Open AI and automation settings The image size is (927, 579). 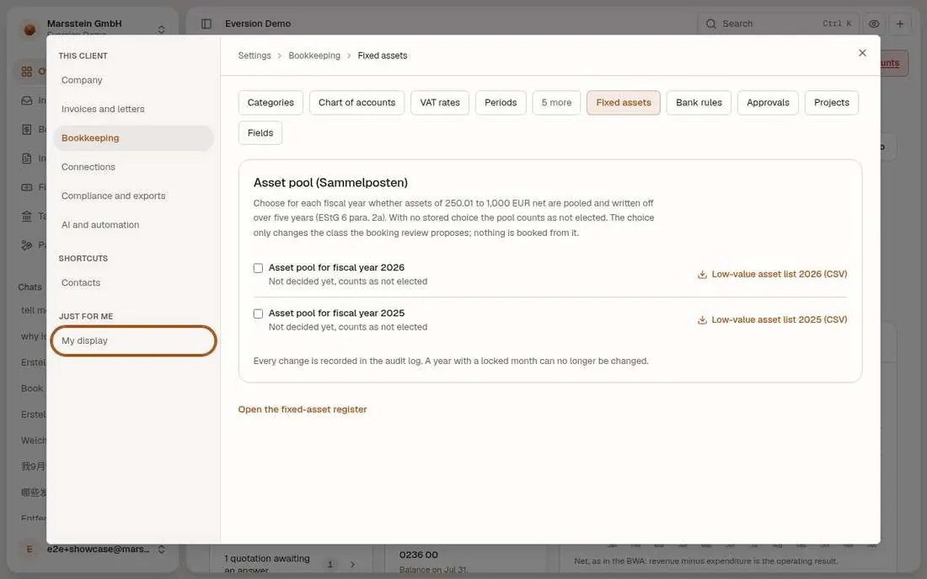(133, 225)
